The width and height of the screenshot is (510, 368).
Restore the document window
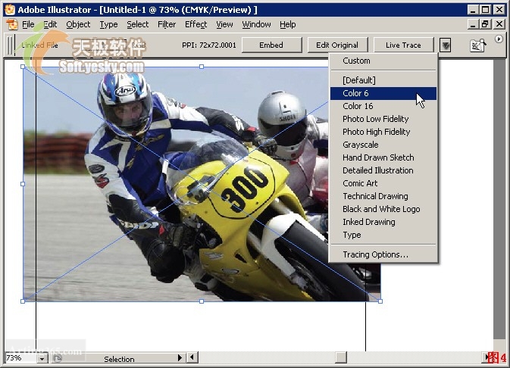tap(485, 24)
